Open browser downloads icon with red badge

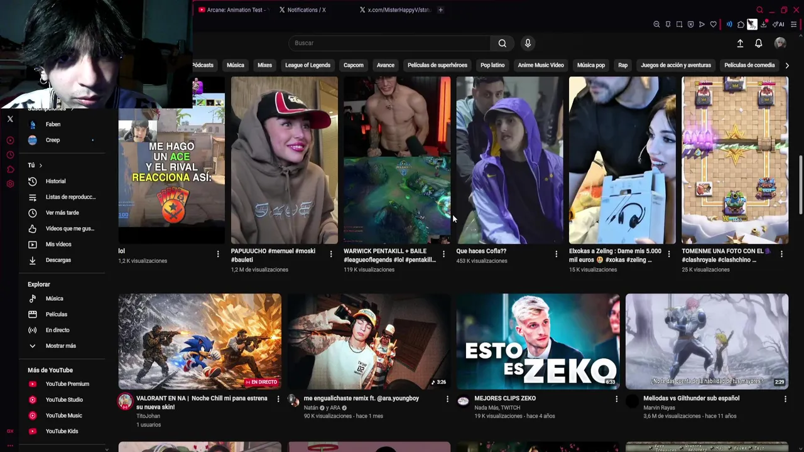point(764,24)
